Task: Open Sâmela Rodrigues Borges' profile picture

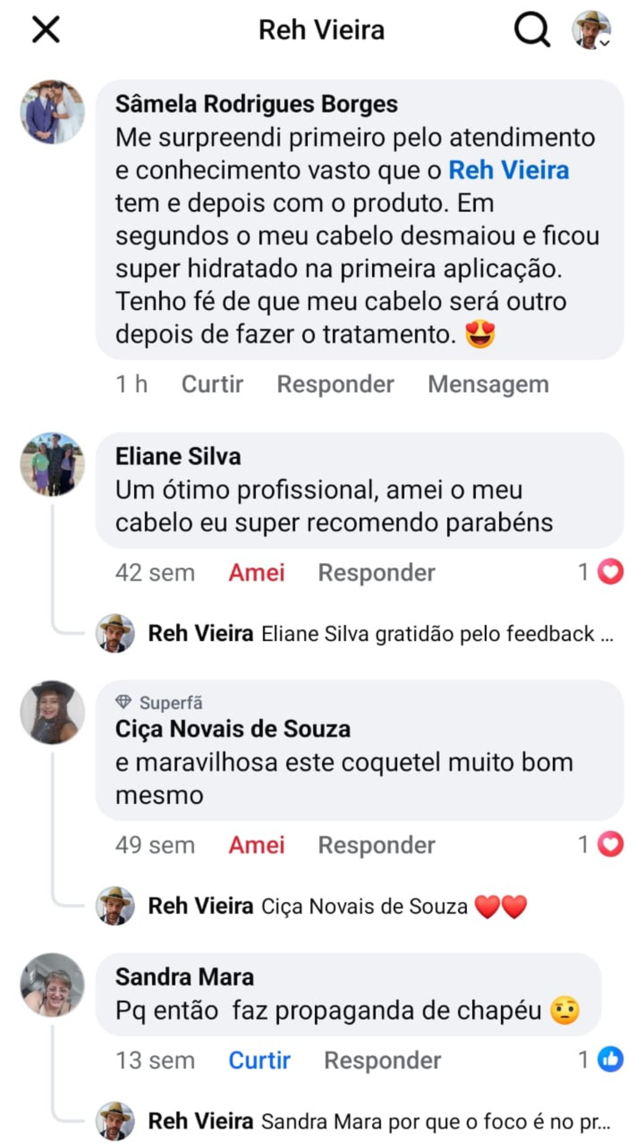Action: pyautogui.click(x=52, y=112)
